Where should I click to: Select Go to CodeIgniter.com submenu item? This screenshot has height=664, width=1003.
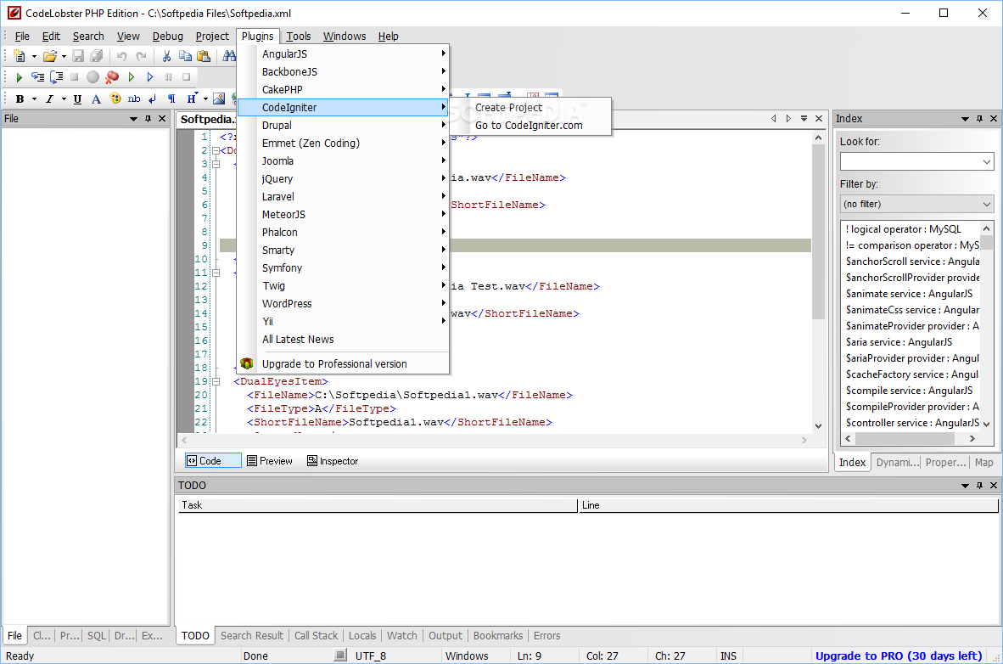pyautogui.click(x=530, y=126)
